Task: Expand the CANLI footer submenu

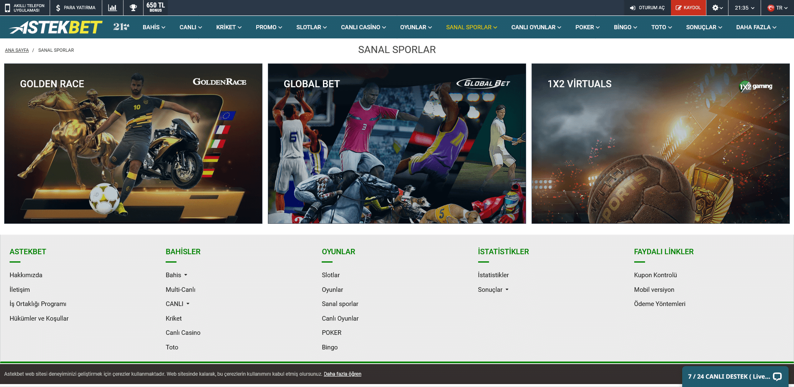Action: [178, 304]
